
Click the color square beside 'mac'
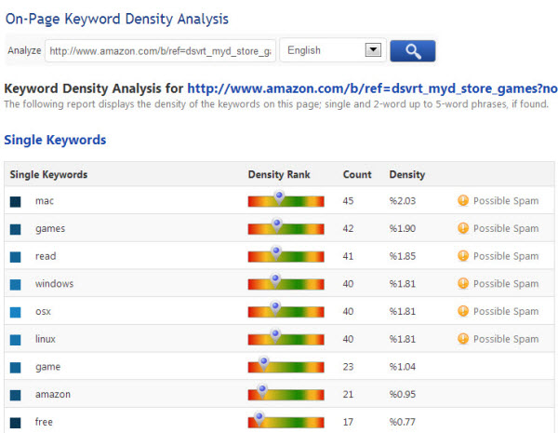click(x=16, y=201)
